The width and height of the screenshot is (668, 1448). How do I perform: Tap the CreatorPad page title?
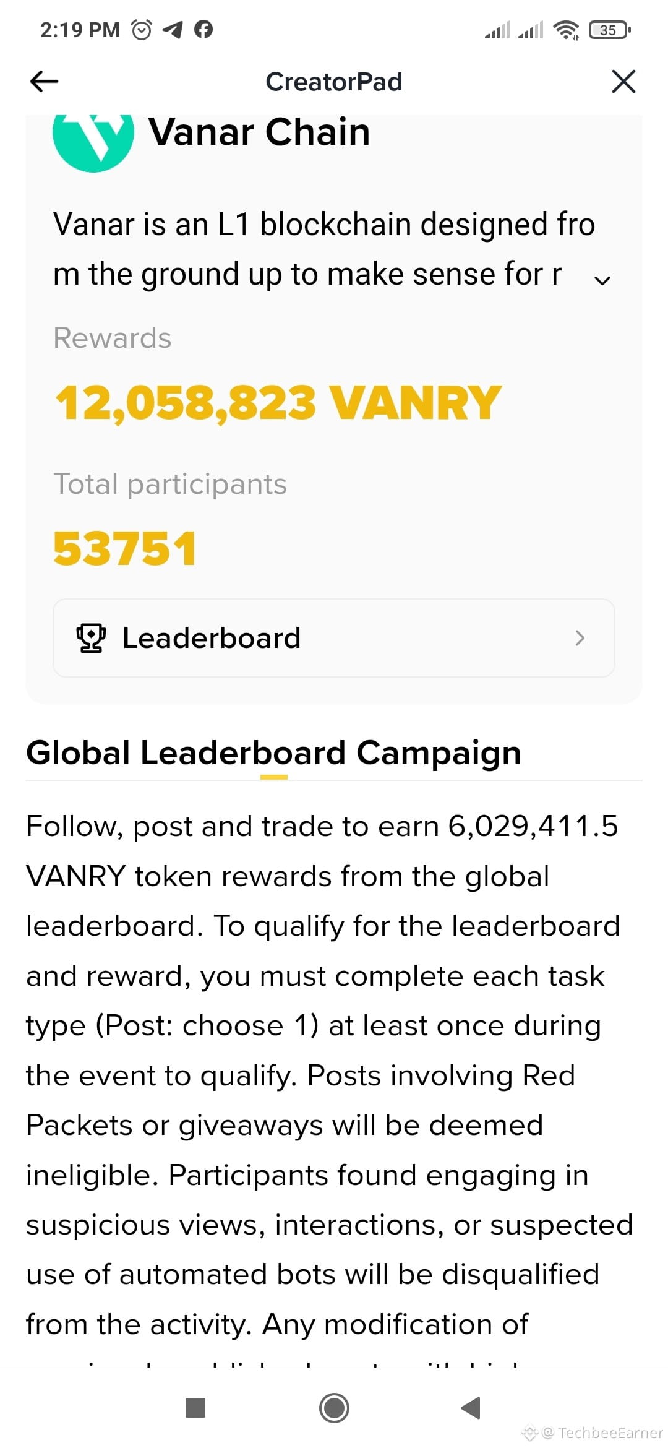pyautogui.click(x=334, y=82)
